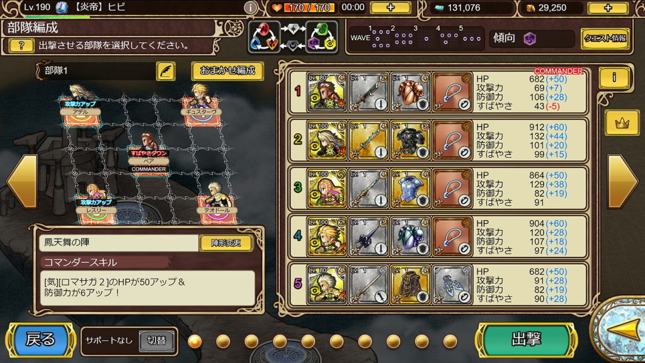Go to next party with right arrow
Screen dimensions: 645x363
point(623,181)
